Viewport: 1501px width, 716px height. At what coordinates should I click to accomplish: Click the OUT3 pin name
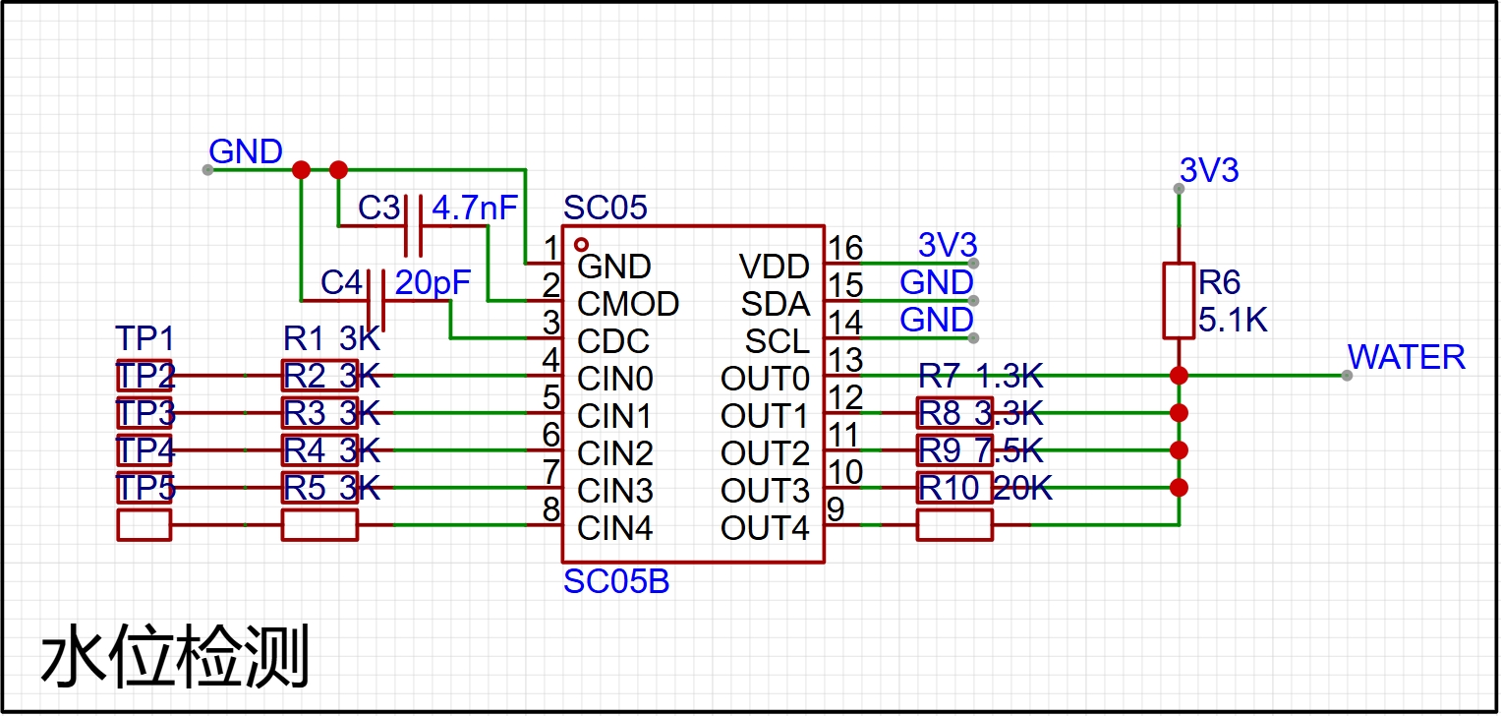pos(766,491)
